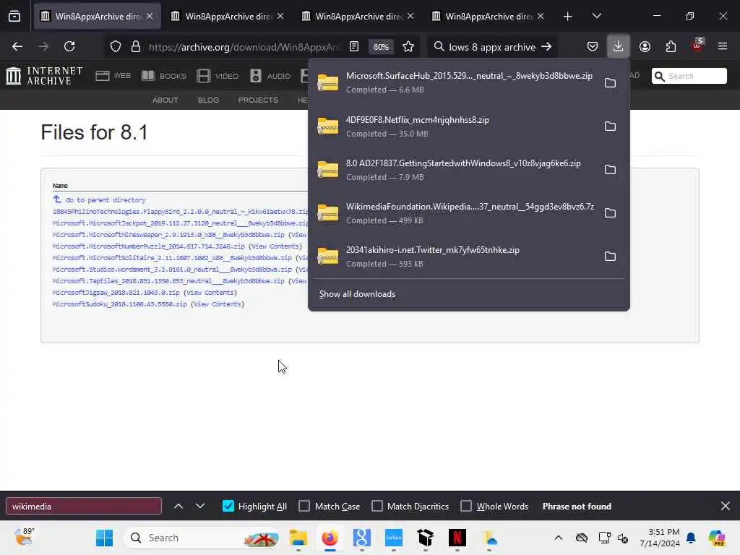Open Netflix app from taskbar
This screenshot has height=555, width=740.
pos(457,538)
